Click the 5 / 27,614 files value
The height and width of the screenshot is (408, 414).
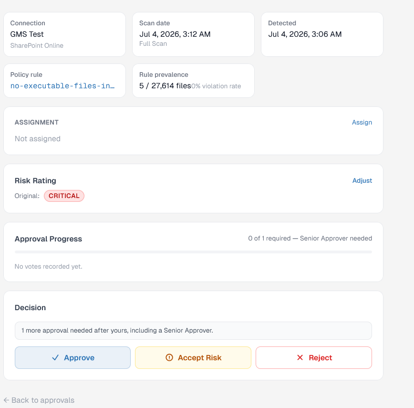pyautogui.click(x=165, y=86)
